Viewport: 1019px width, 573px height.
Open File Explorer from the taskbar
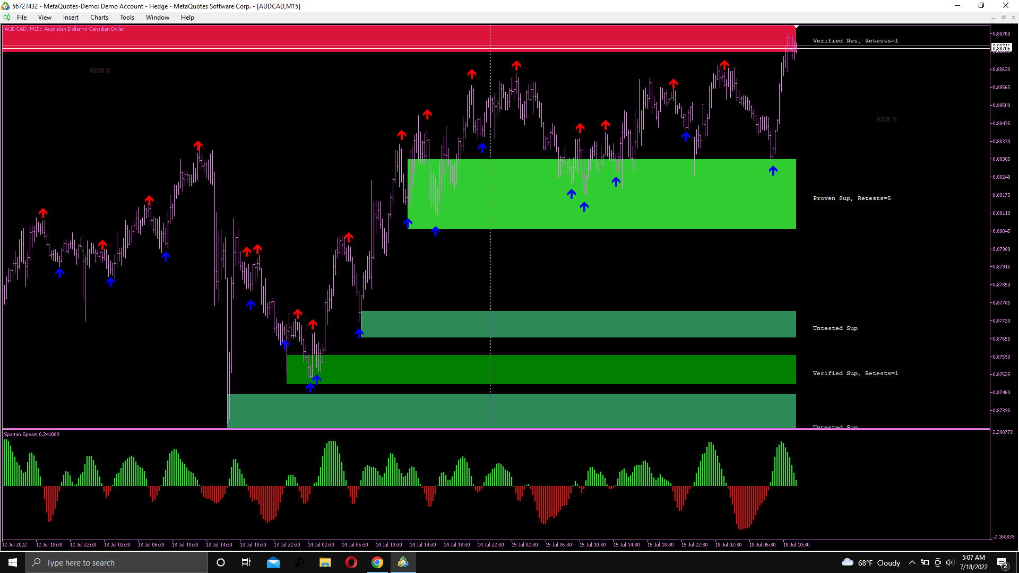point(325,562)
